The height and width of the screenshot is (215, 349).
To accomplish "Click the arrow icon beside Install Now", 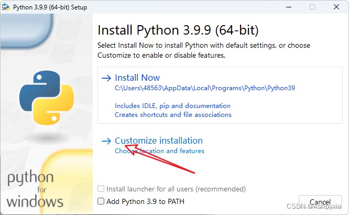I will 106,78.
